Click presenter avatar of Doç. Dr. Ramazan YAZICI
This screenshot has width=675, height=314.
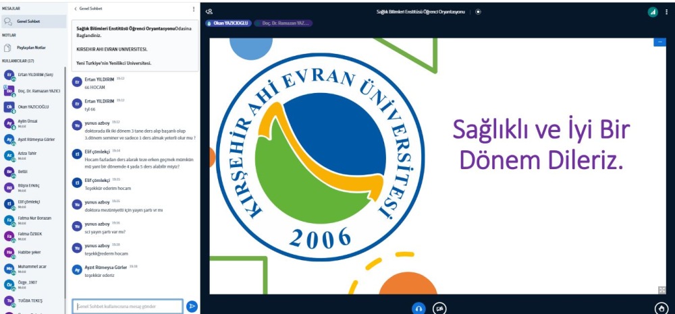click(9, 91)
